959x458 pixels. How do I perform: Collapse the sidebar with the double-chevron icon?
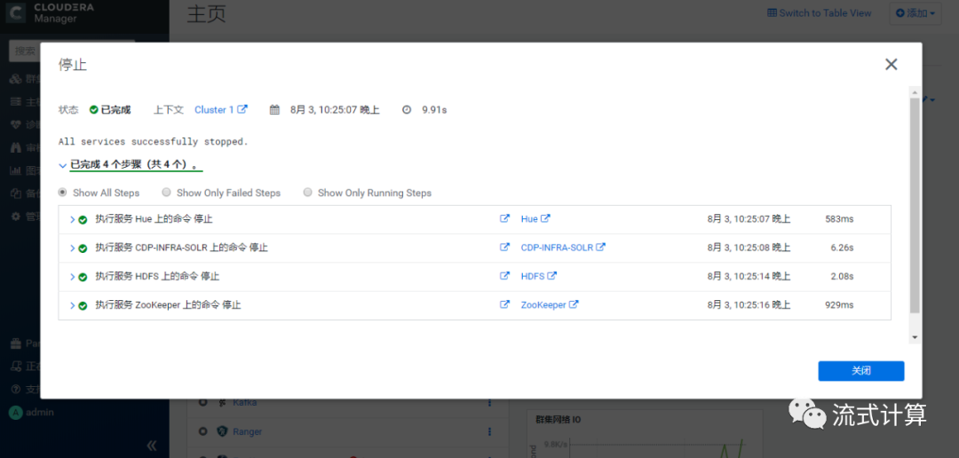coord(152,446)
